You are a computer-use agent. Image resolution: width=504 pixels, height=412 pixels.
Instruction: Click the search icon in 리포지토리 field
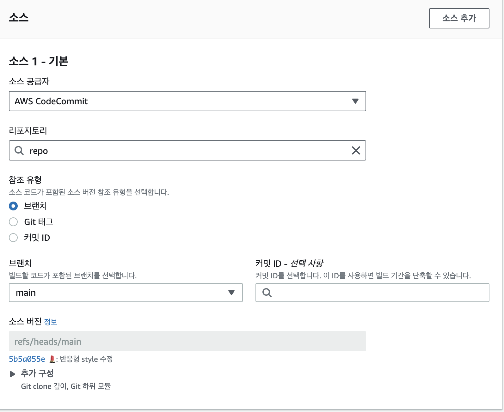point(19,151)
